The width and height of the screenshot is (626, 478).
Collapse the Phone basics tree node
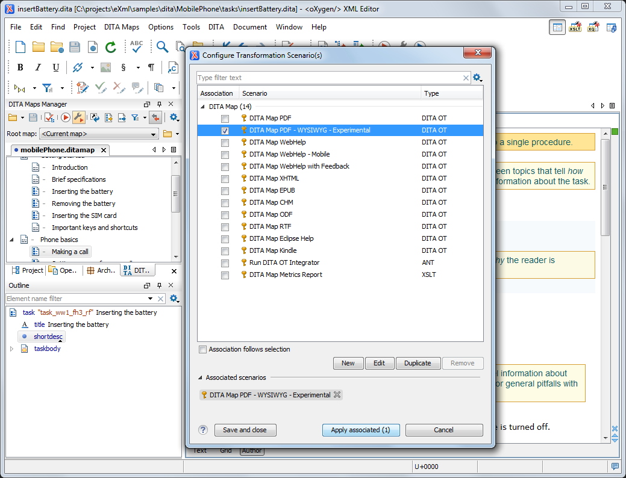point(11,240)
